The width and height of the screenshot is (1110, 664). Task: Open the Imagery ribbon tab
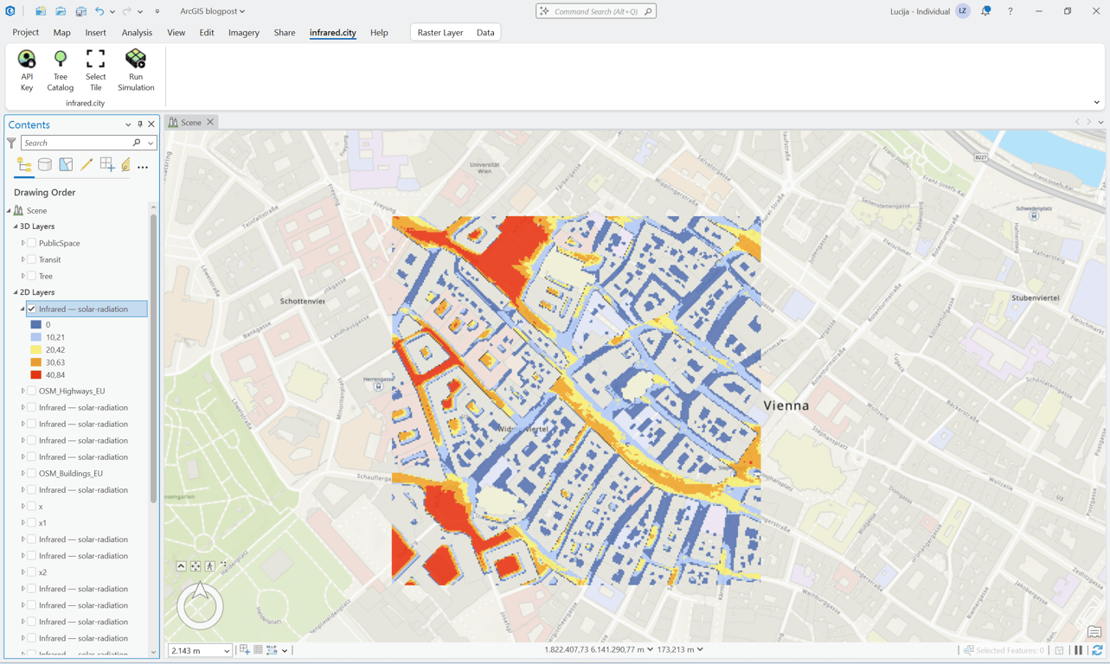coord(244,33)
